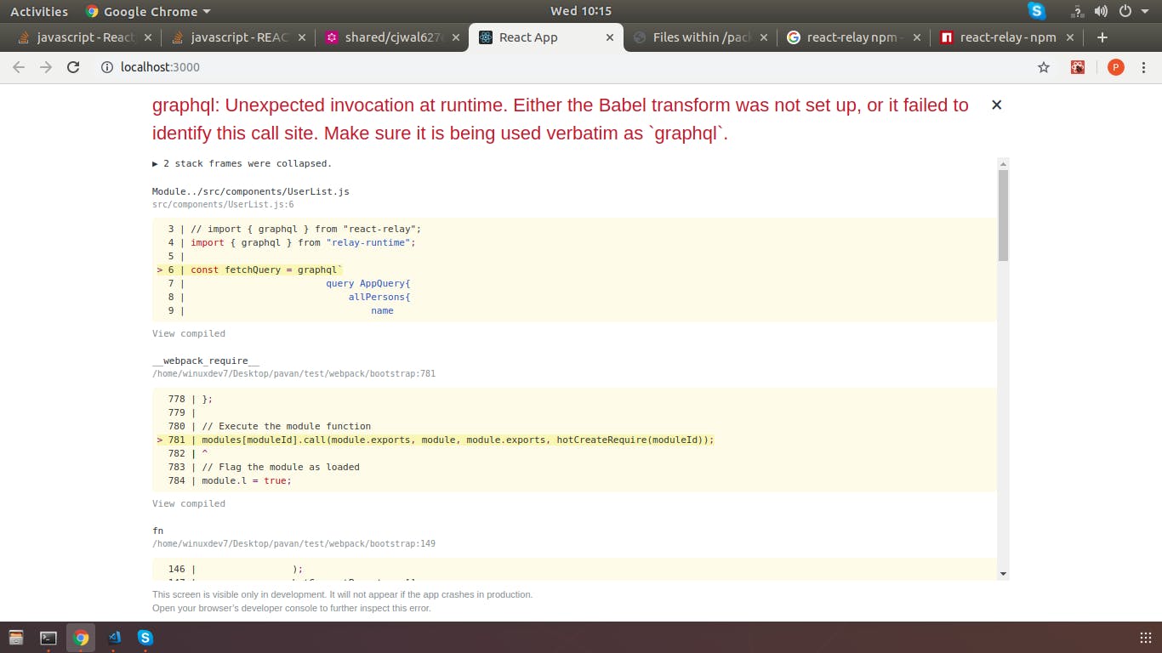1162x653 pixels.
Task: Click the line 7 query AppQuery text
Action: pyautogui.click(x=368, y=283)
